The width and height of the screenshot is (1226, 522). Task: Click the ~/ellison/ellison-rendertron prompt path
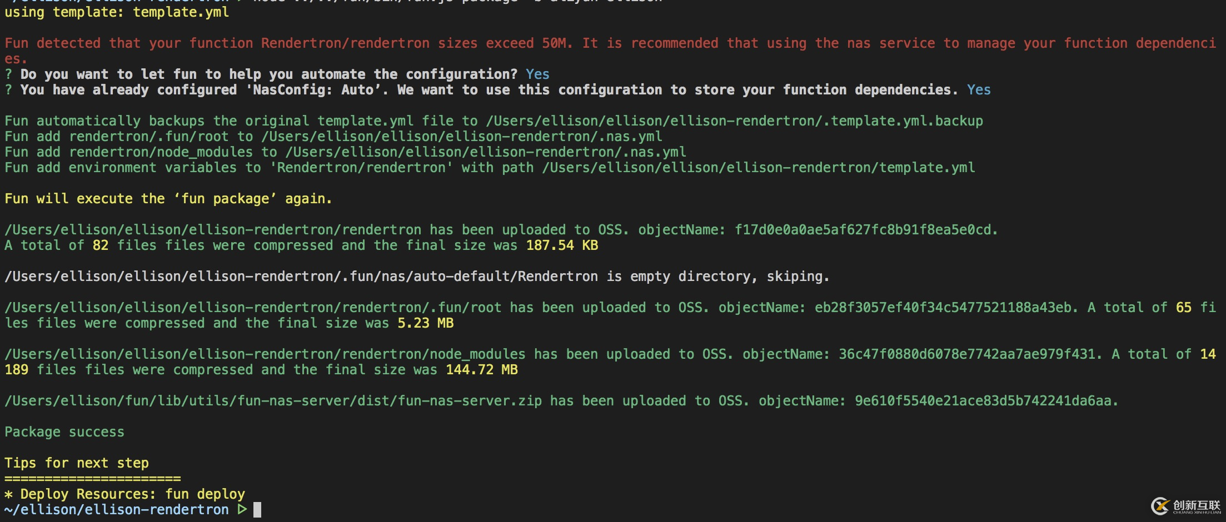116,509
